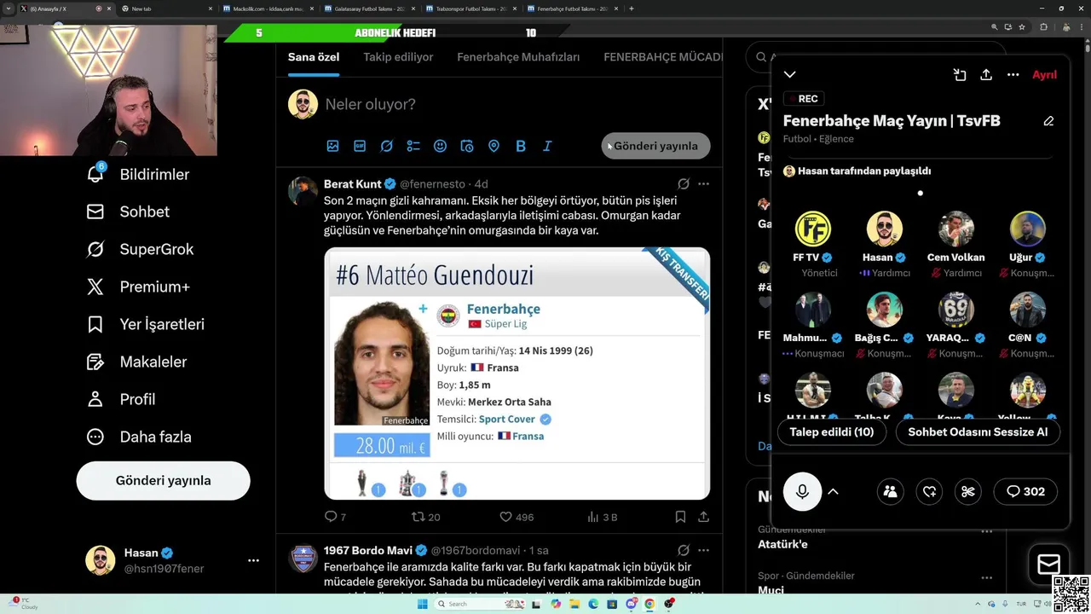Collapse the Space panel chevron
The width and height of the screenshot is (1091, 614).
[790, 75]
